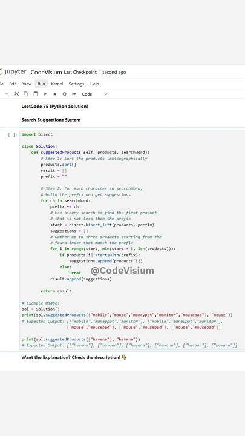
Task: Run the selected cell play icon
Action: (x=45, y=94)
